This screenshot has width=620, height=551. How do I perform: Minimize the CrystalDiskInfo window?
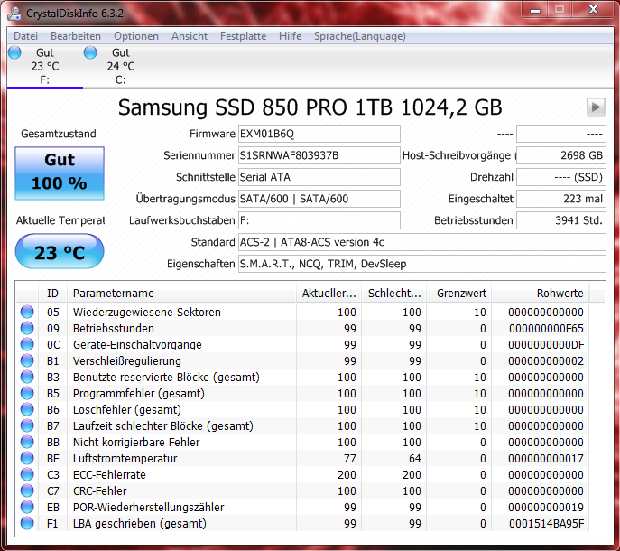click(x=535, y=10)
